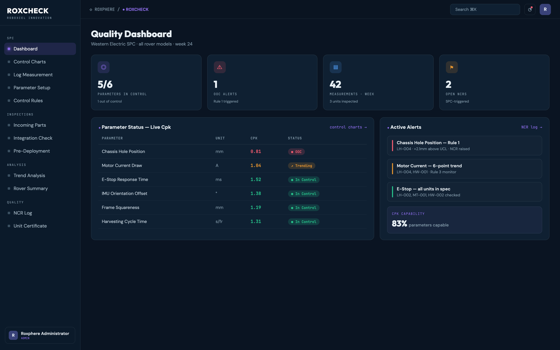Click the 5/6 Parameters in Control card

tap(146, 82)
